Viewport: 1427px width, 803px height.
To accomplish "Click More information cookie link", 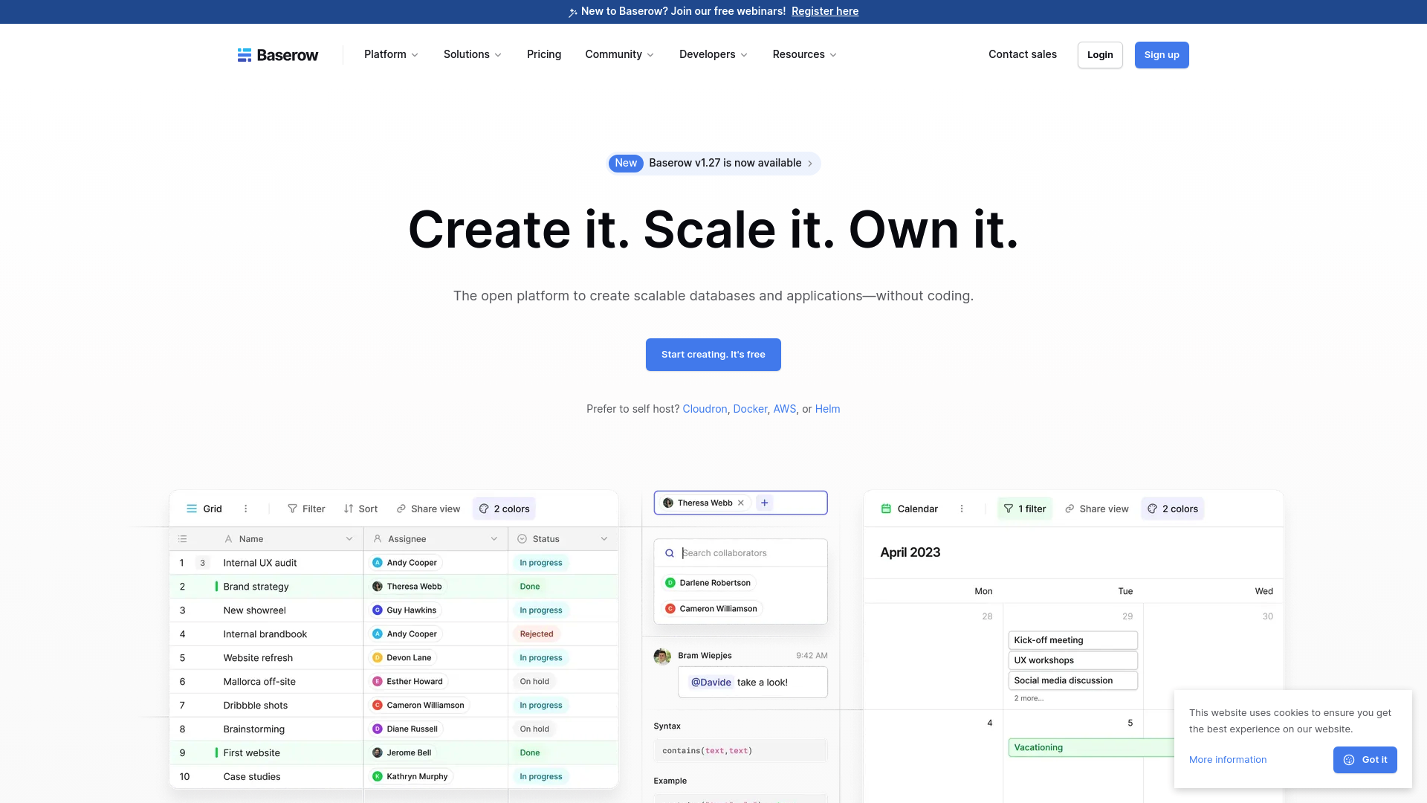I will pos(1228,760).
